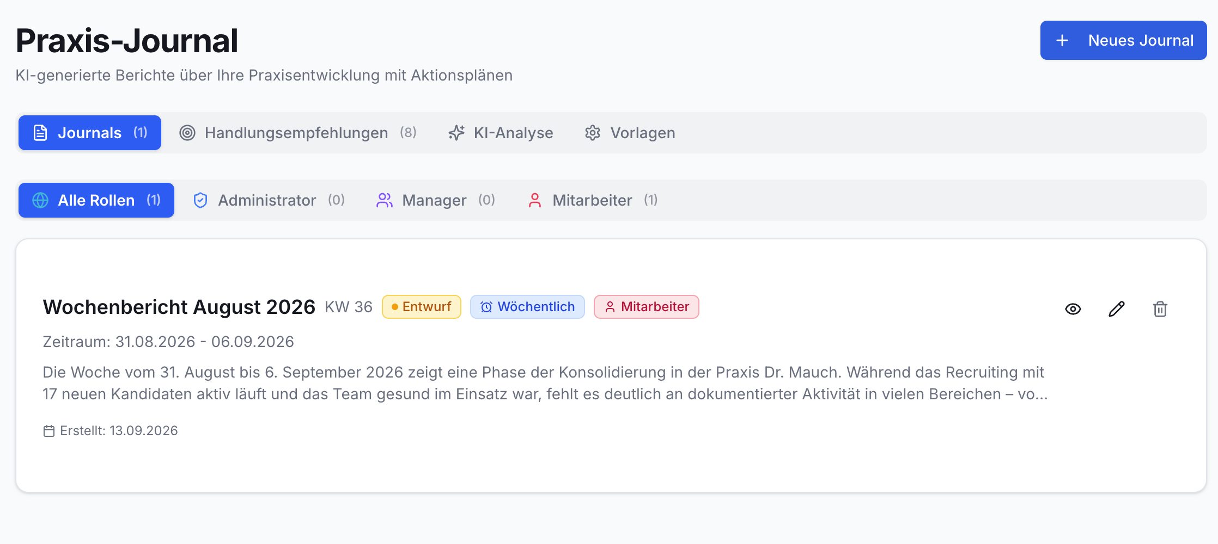This screenshot has width=1218, height=544.
Task: Filter journals by Administrator role
Action: [x=269, y=200]
